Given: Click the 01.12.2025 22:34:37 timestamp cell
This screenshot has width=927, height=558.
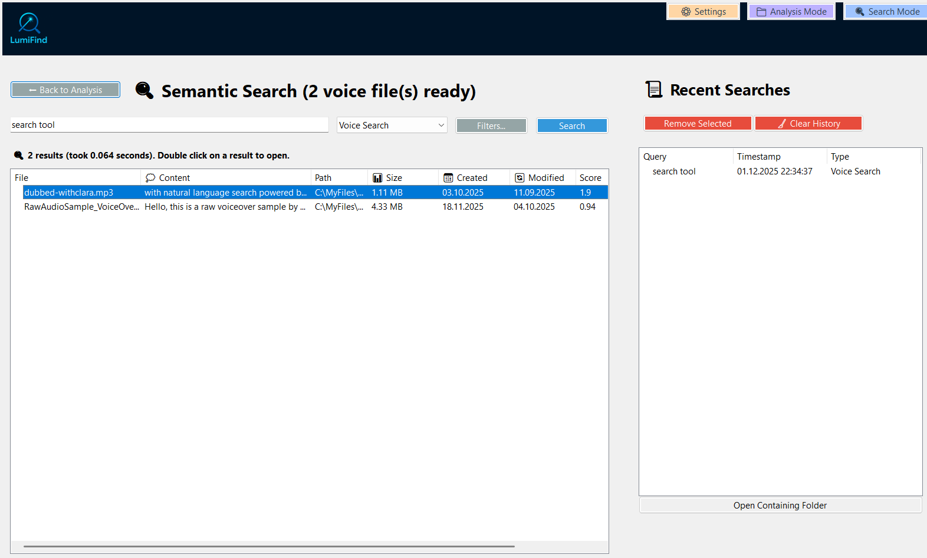Looking at the screenshot, I should [775, 171].
